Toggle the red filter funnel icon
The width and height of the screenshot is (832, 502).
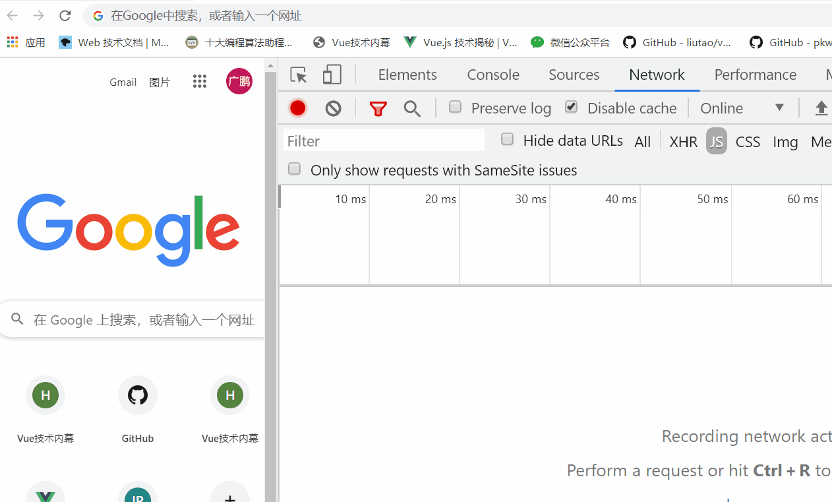[x=378, y=108]
